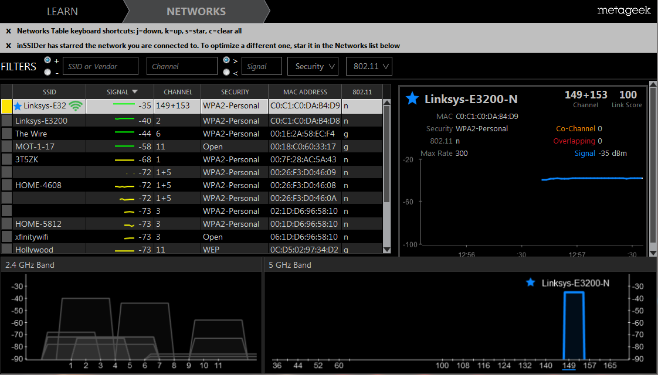Image resolution: width=658 pixels, height=375 pixels.
Task: Select the exclude (-) SSID filter radio
Action: [x=48, y=72]
